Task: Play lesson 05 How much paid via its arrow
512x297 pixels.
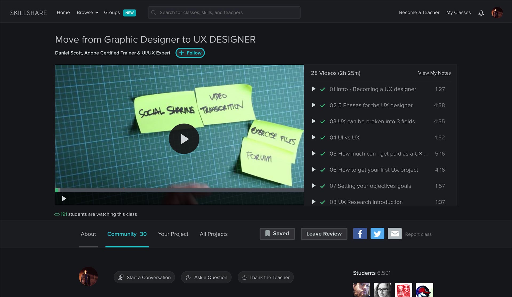Action: pyautogui.click(x=314, y=153)
